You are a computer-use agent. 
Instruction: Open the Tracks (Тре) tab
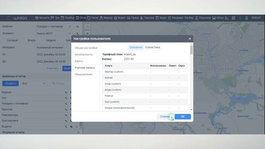pyautogui.click(x=55, y=18)
